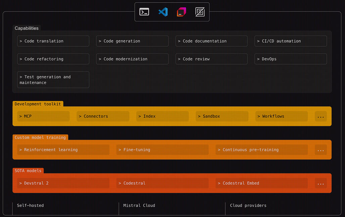Choose Fine-tuning option

(x=162, y=150)
